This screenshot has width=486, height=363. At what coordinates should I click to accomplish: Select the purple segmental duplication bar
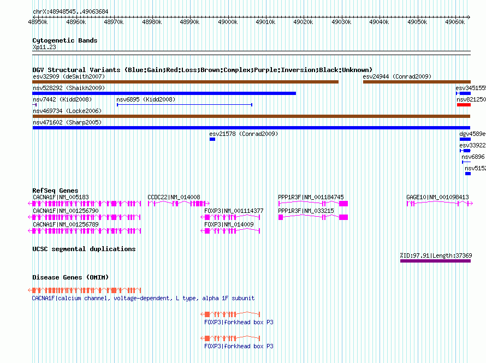pyautogui.click(x=435, y=261)
